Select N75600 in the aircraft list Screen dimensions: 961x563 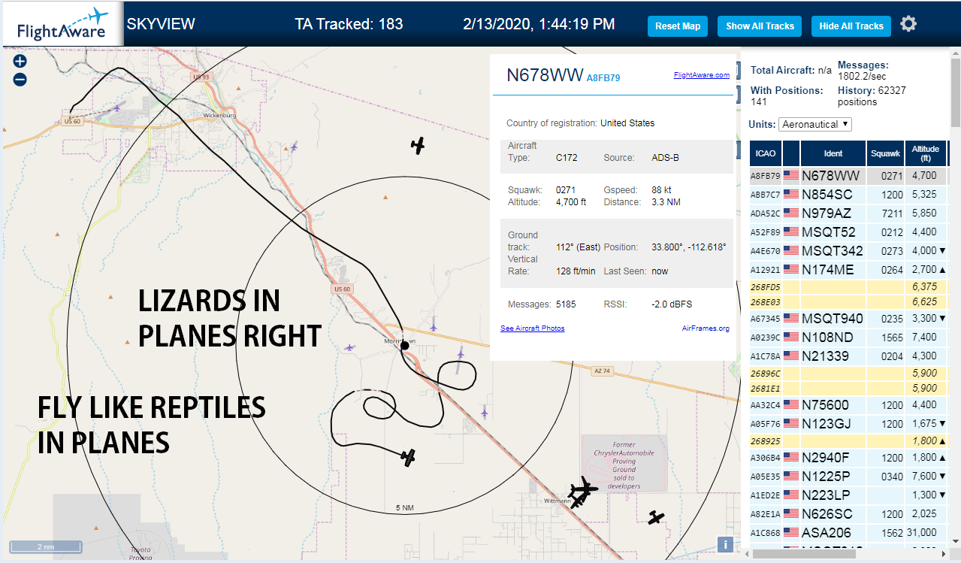pos(848,405)
